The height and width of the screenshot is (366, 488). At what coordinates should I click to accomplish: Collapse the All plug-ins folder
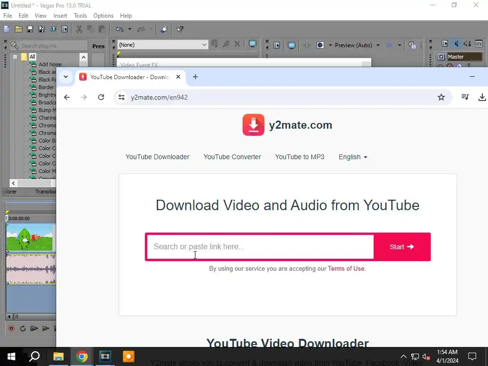(15, 57)
